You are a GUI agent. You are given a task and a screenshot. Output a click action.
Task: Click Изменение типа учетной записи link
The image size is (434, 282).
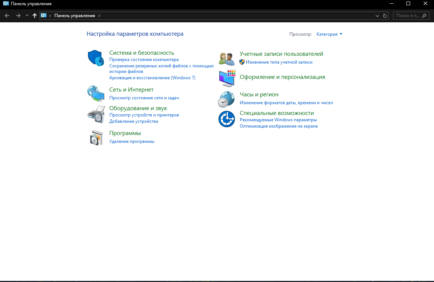(x=279, y=63)
